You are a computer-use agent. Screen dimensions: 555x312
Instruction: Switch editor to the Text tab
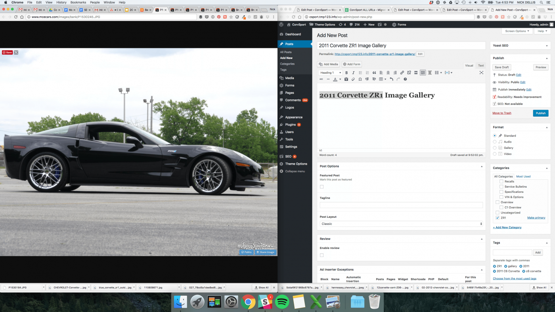pyautogui.click(x=481, y=66)
